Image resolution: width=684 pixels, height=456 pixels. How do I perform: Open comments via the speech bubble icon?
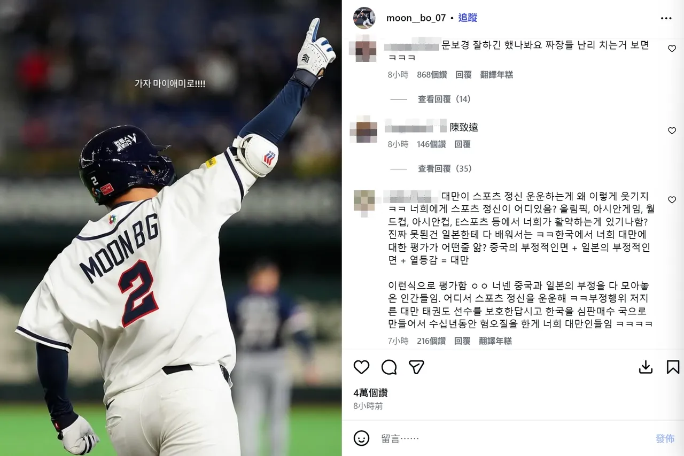click(389, 367)
